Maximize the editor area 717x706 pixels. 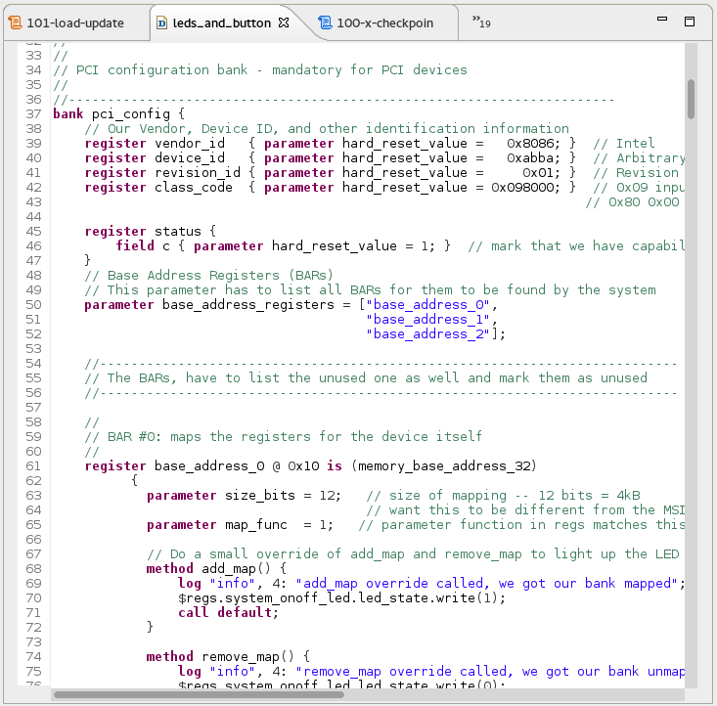(689, 22)
